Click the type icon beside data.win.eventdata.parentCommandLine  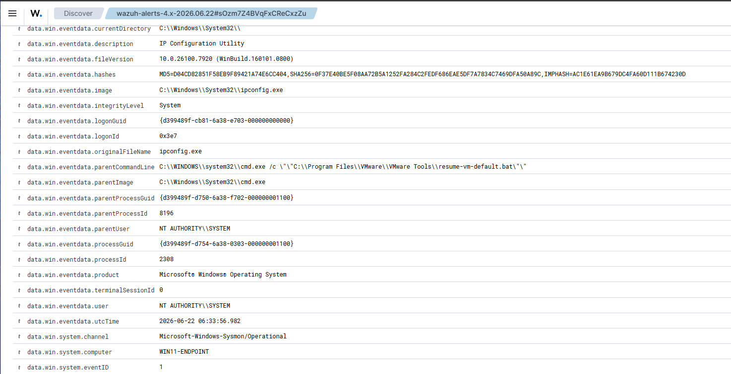(19, 167)
